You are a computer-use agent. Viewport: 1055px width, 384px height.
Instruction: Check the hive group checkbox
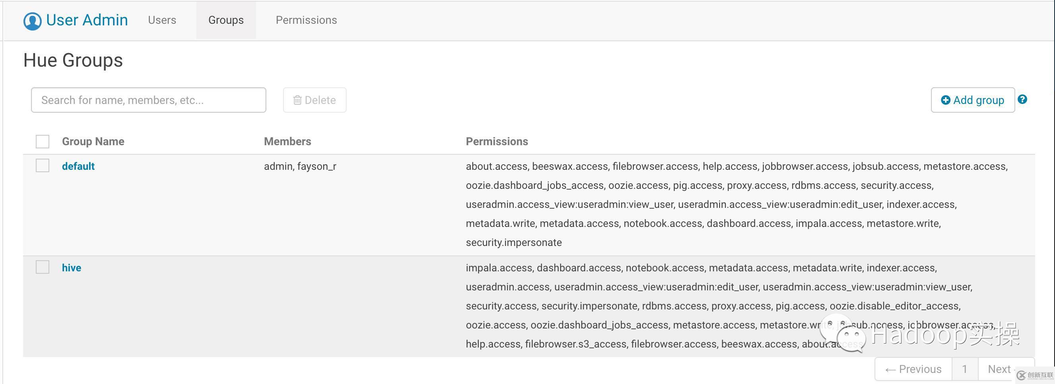tap(43, 267)
